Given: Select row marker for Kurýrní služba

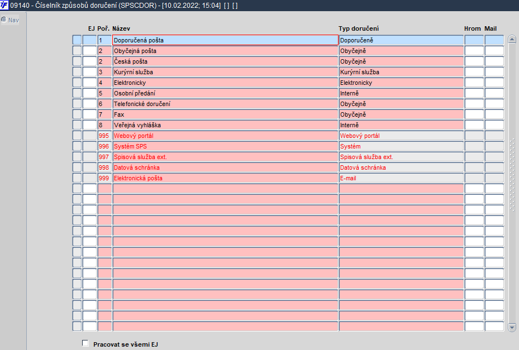Looking at the screenshot, I should click(x=77, y=72).
